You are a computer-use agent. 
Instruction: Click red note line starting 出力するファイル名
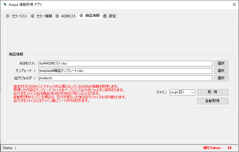coord(57,94)
